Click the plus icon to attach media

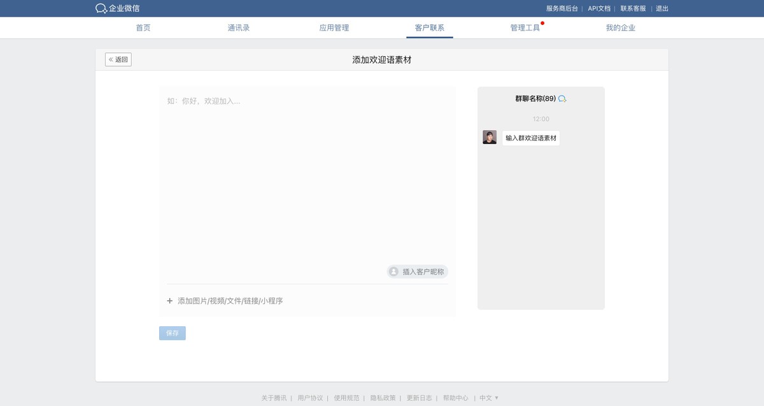[x=169, y=300]
